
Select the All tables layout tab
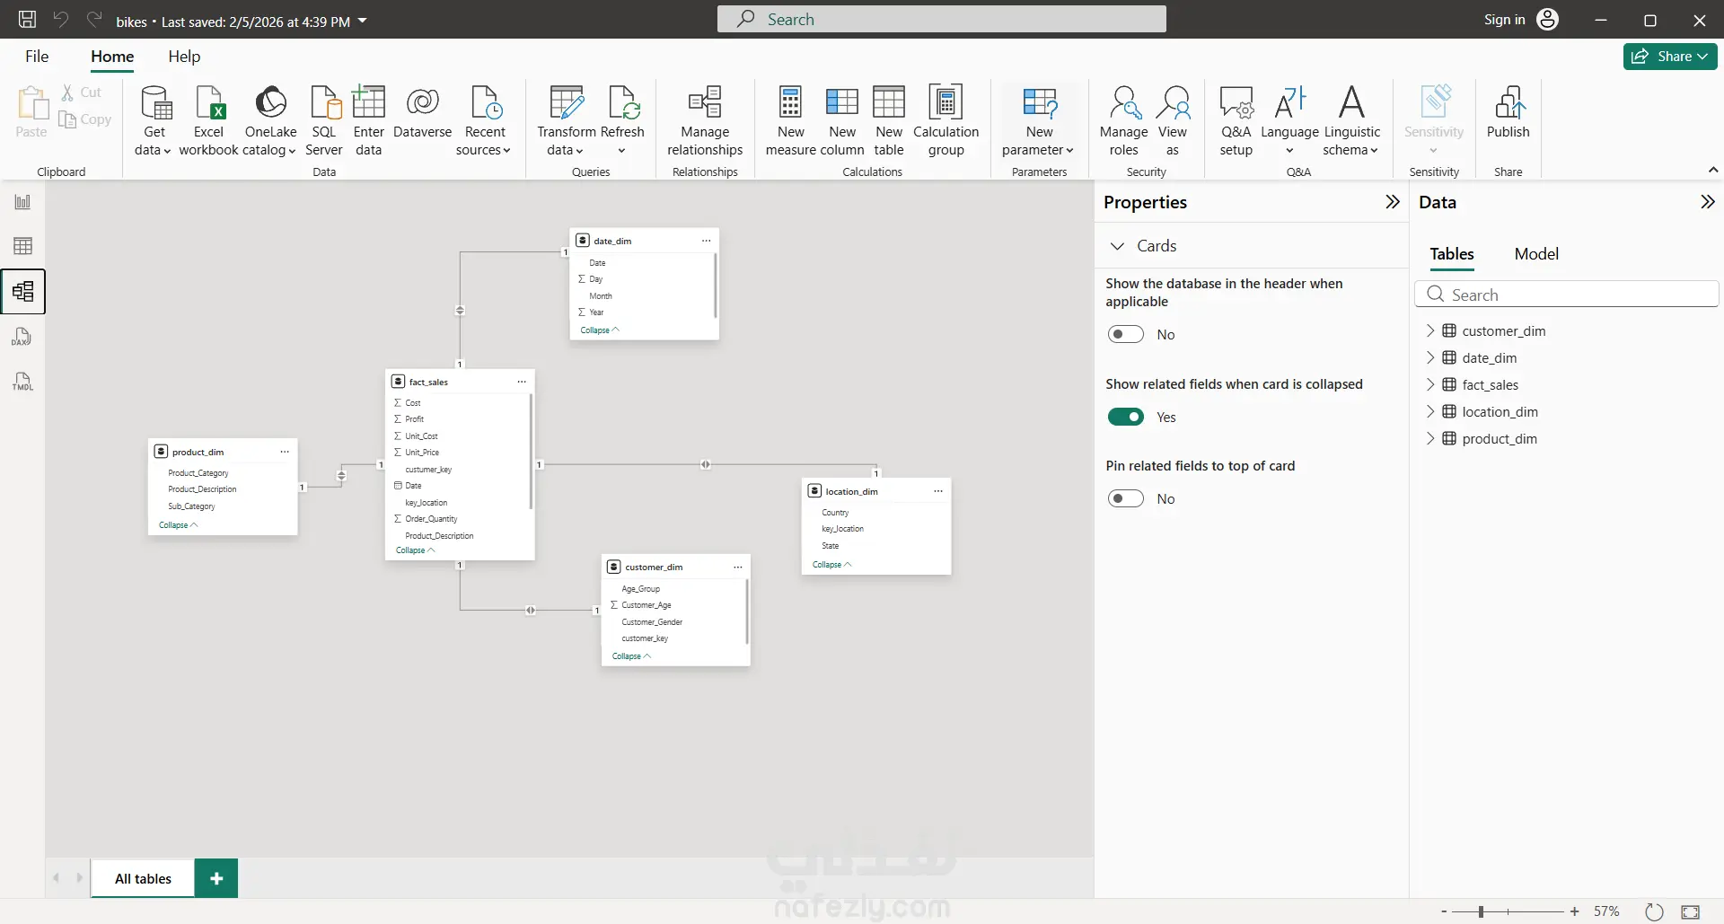(143, 878)
